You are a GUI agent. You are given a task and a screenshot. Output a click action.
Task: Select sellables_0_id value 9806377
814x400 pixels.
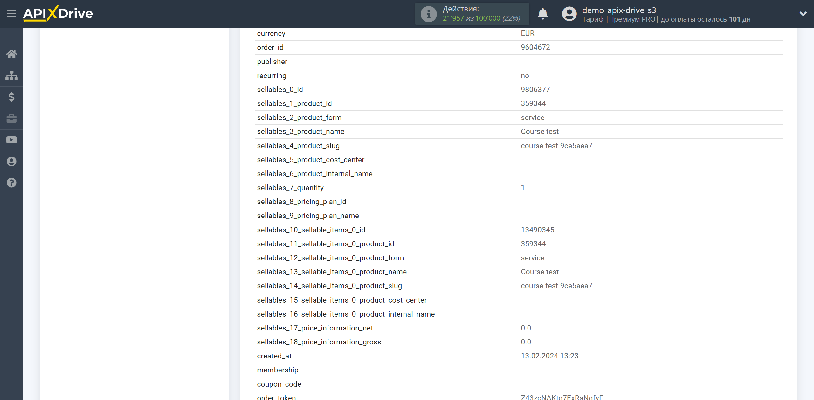point(535,90)
